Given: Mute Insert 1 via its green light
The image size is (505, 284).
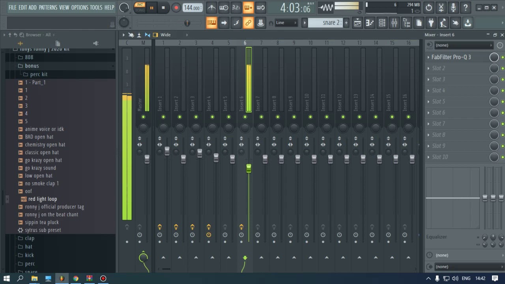Looking at the screenshot, I should point(163,117).
